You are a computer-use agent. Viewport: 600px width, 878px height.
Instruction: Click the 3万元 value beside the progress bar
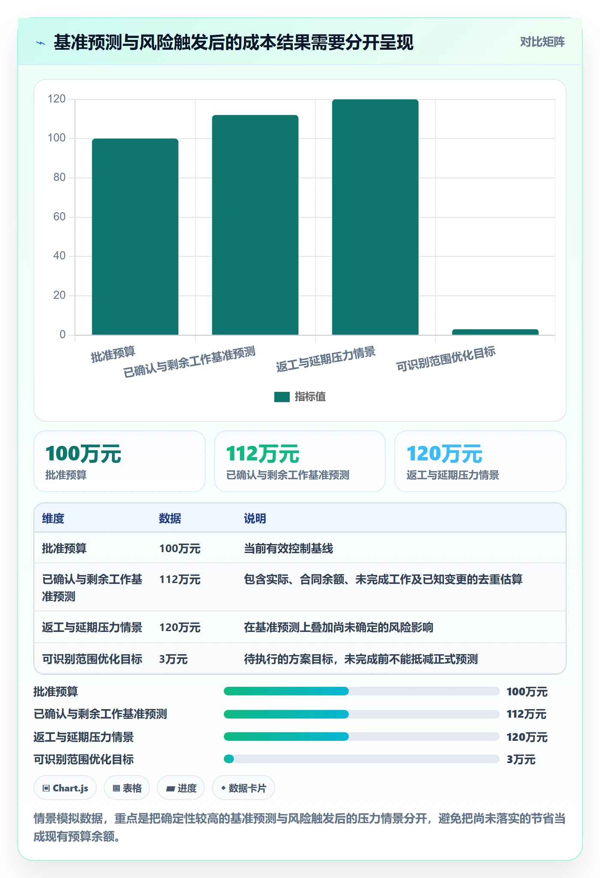tap(521, 759)
